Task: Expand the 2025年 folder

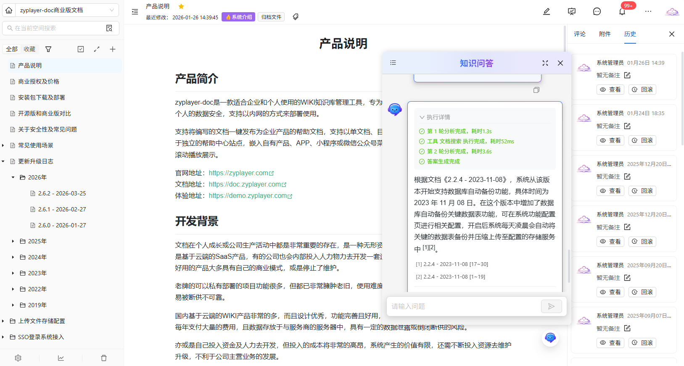Action: (x=13, y=241)
